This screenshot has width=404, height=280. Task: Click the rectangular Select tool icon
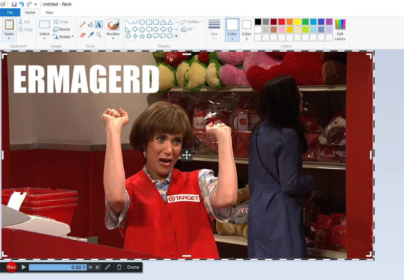click(x=44, y=25)
